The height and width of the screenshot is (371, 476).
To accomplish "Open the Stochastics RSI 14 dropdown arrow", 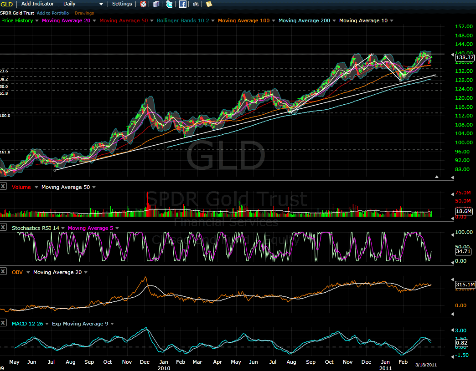I will [63, 228].
